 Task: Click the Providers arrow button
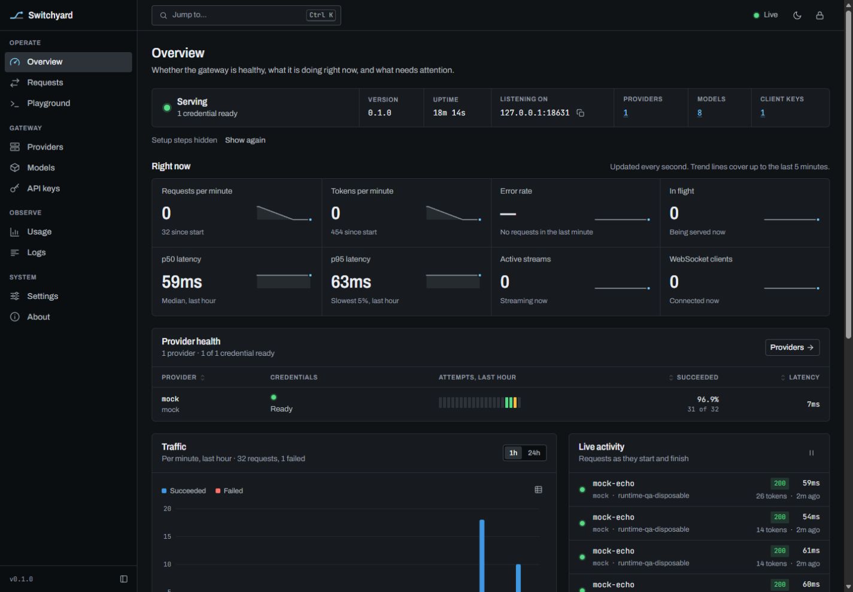click(792, 347)
